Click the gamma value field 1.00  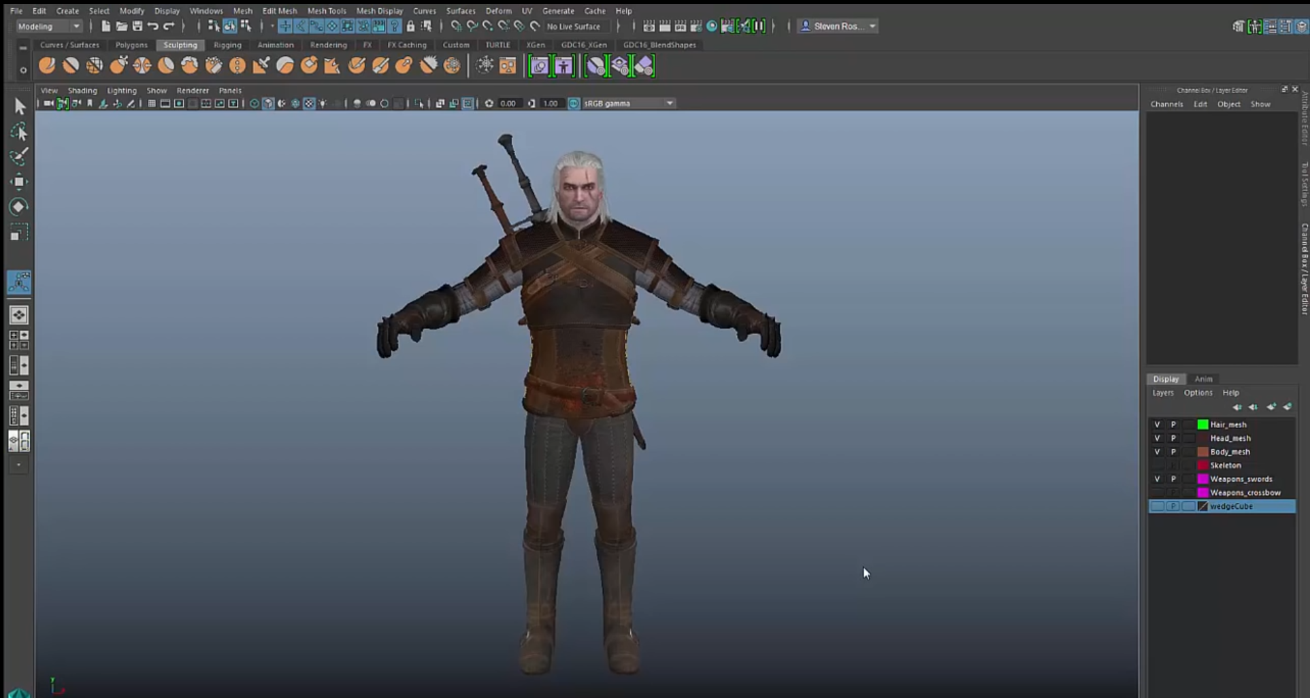551,103
